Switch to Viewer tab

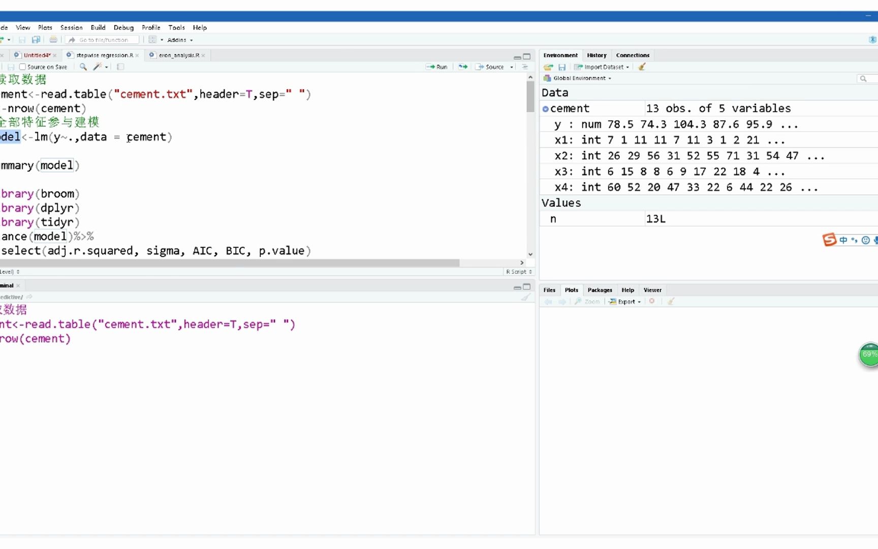click(x=652, y=290)
